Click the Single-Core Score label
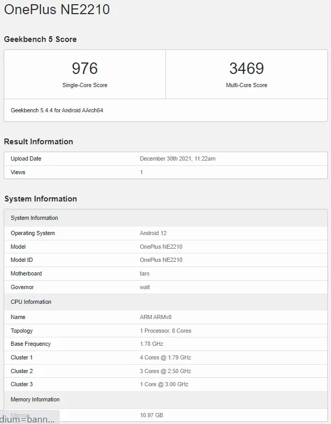 click(x=85, y=85)
